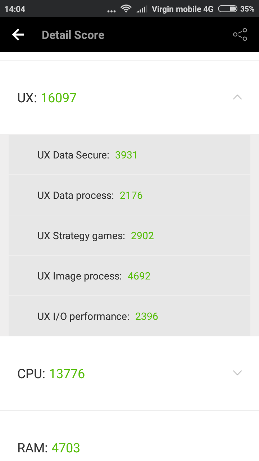Tap the UX 16097 total score
This screenshot has width=259, height=461.
[47, 98]
